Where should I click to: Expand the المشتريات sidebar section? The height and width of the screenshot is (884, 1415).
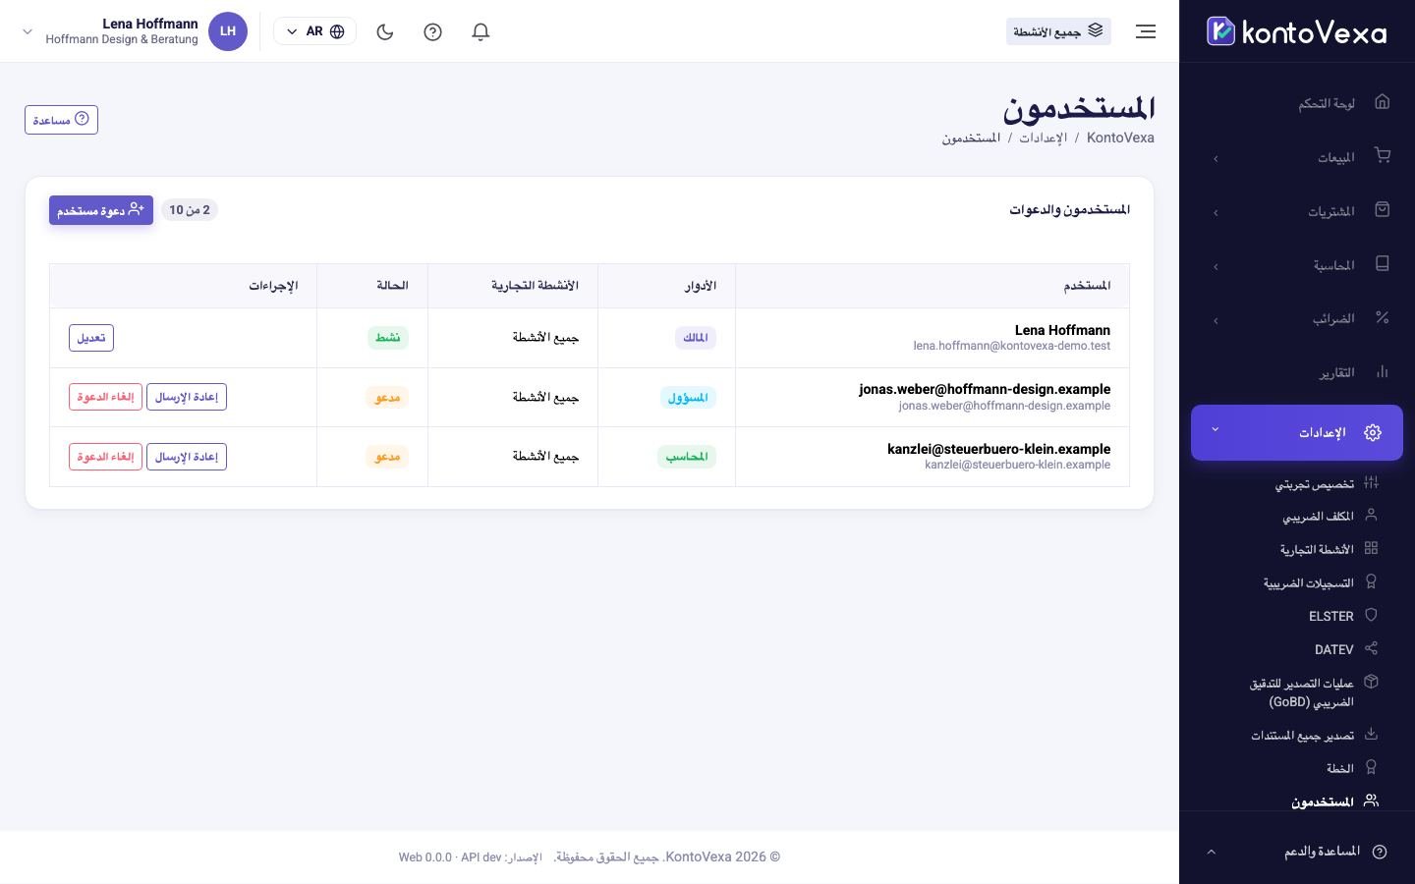1297,211
